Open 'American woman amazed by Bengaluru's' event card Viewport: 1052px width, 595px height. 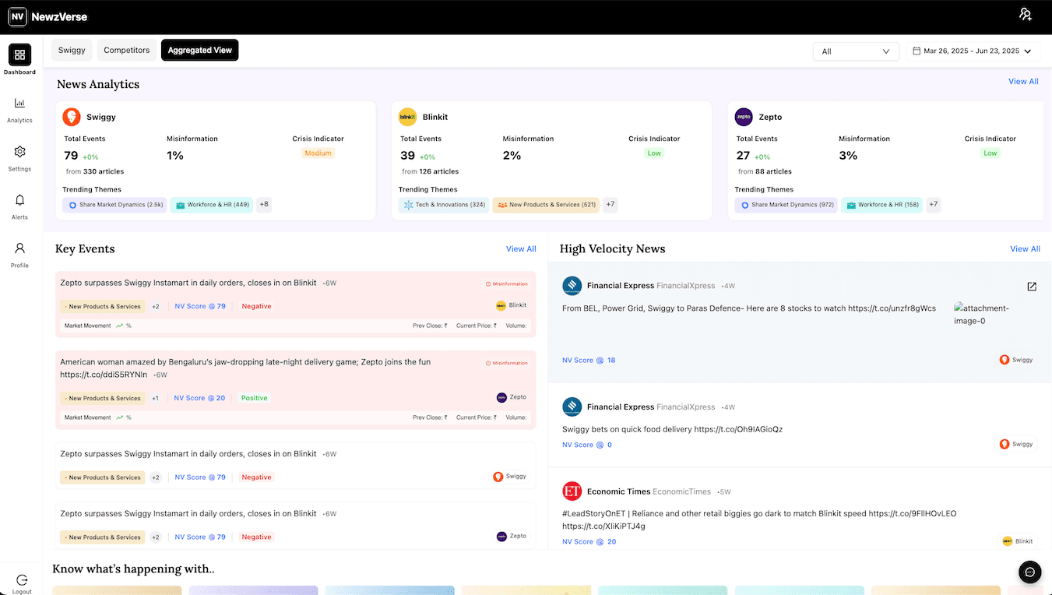(x=296, y=389)
